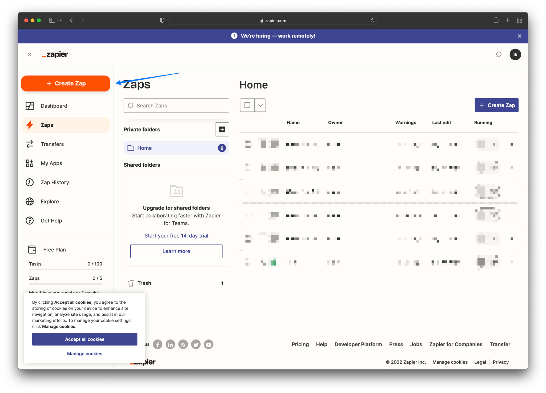Open Zapier's Twitter icon

(196, 344)
